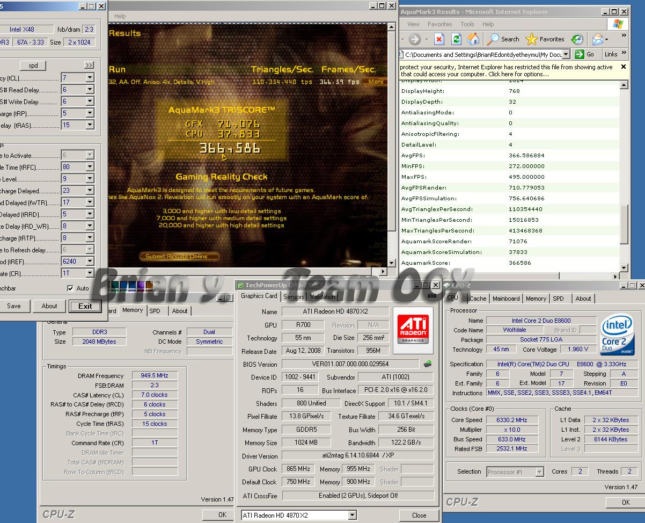
Task: Open the SPD tab in right CPU-Z
Action: pos(558,299)
